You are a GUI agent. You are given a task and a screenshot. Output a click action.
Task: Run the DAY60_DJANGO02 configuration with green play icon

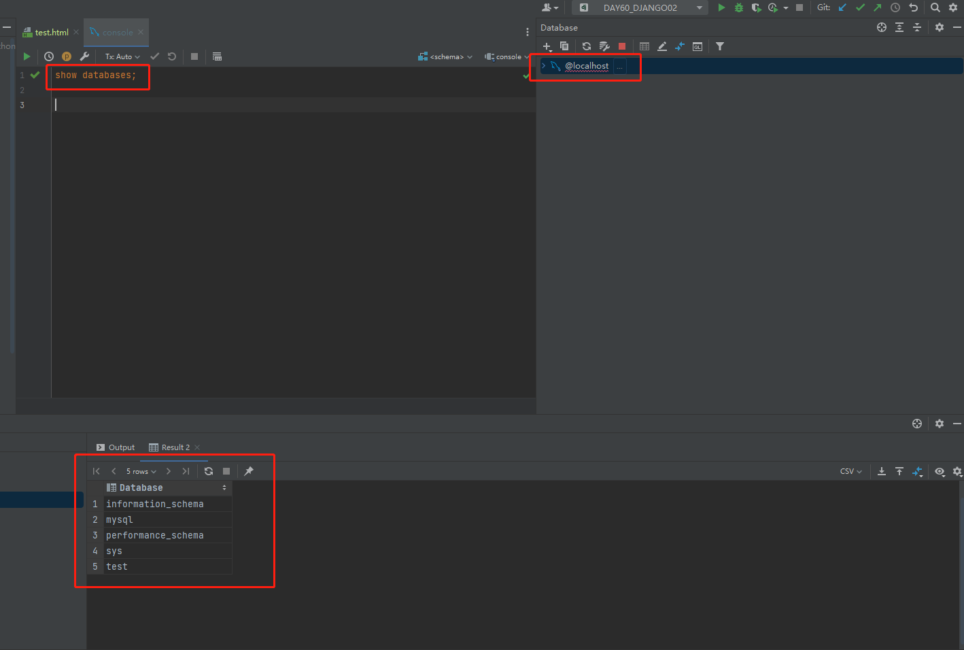[x=721, y=7]
